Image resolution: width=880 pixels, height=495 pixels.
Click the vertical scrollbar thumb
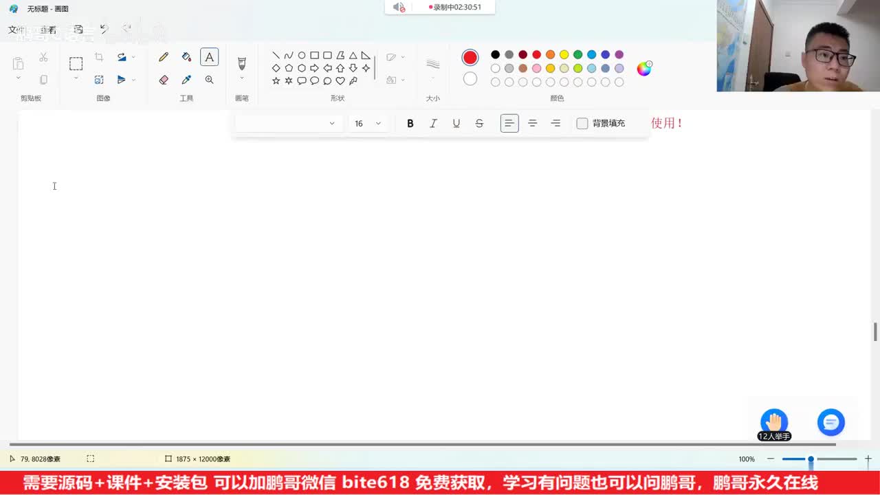875,331
